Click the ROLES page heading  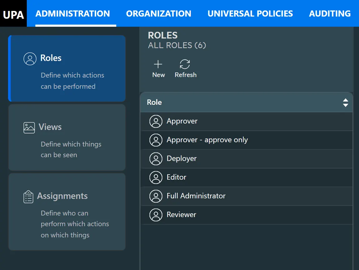pos(163,36)
